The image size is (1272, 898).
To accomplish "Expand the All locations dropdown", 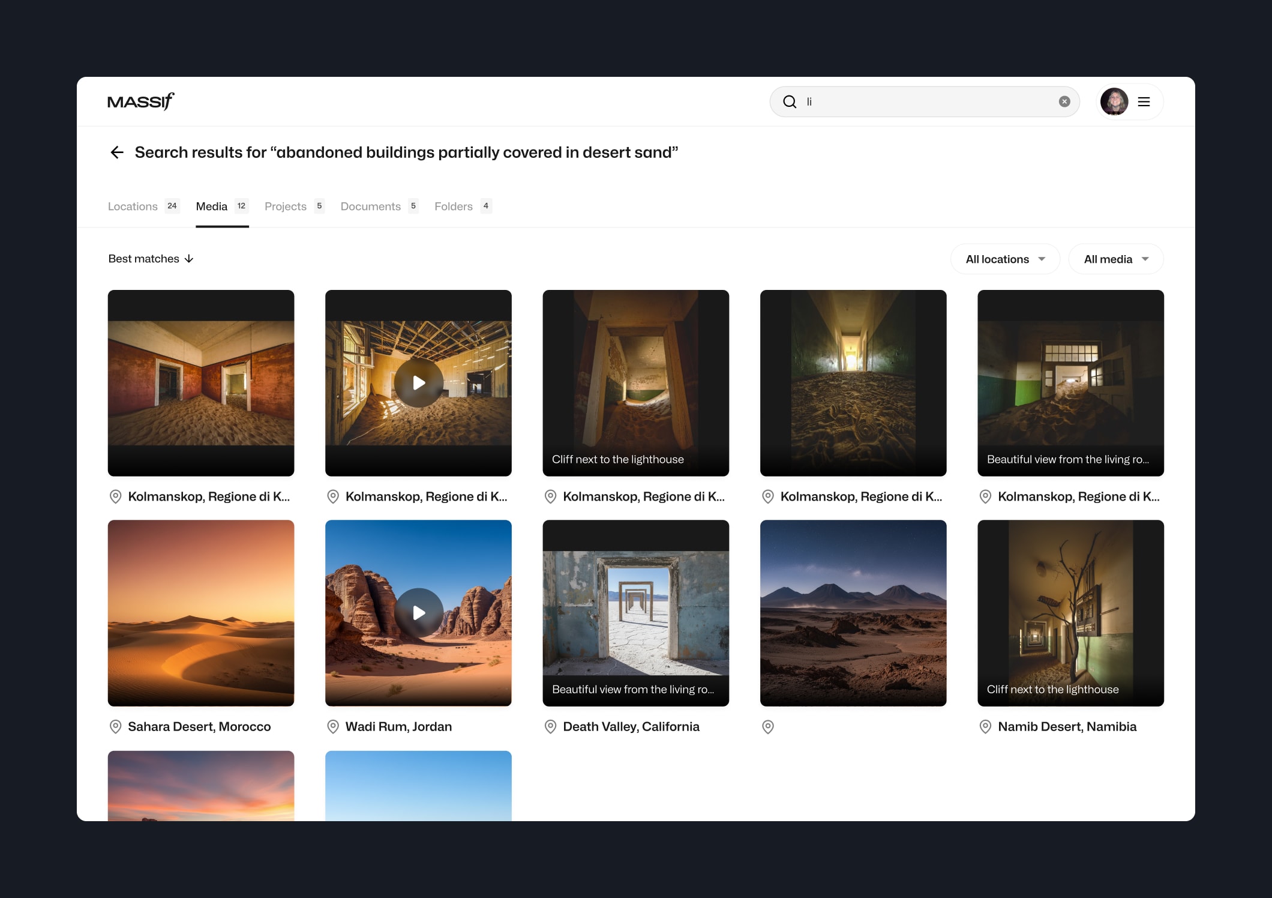I will (1005, 259).
